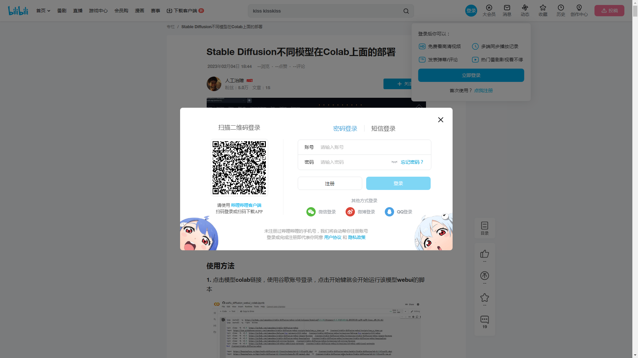Open the 直播 menu item

(x=78, y=11)
